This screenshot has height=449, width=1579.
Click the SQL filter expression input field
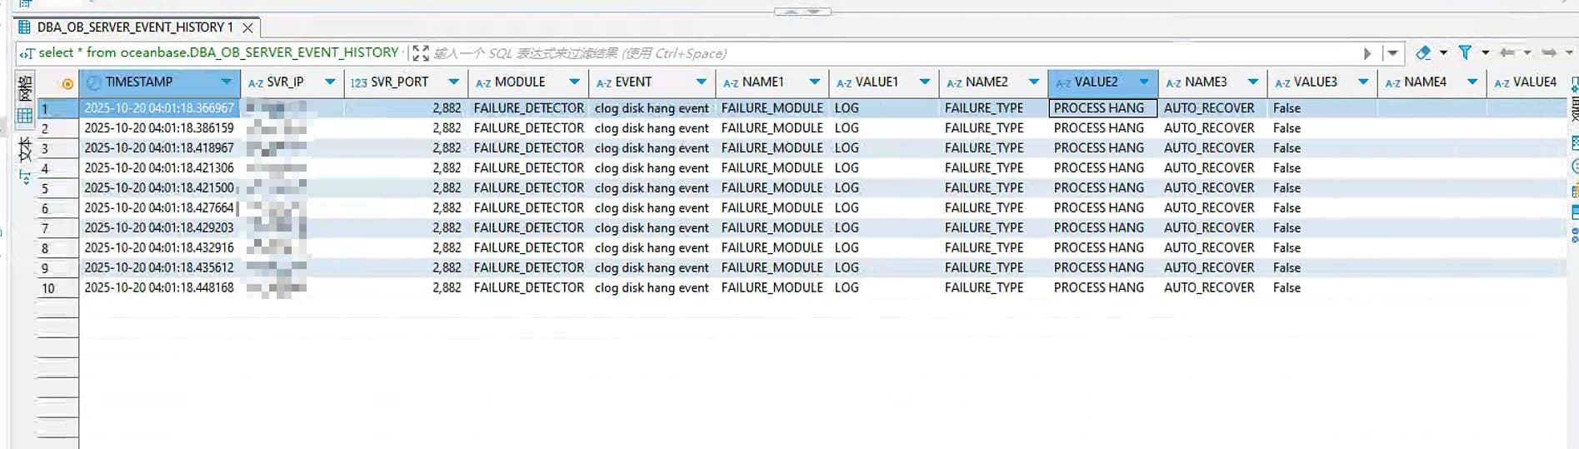click(892, 53)
